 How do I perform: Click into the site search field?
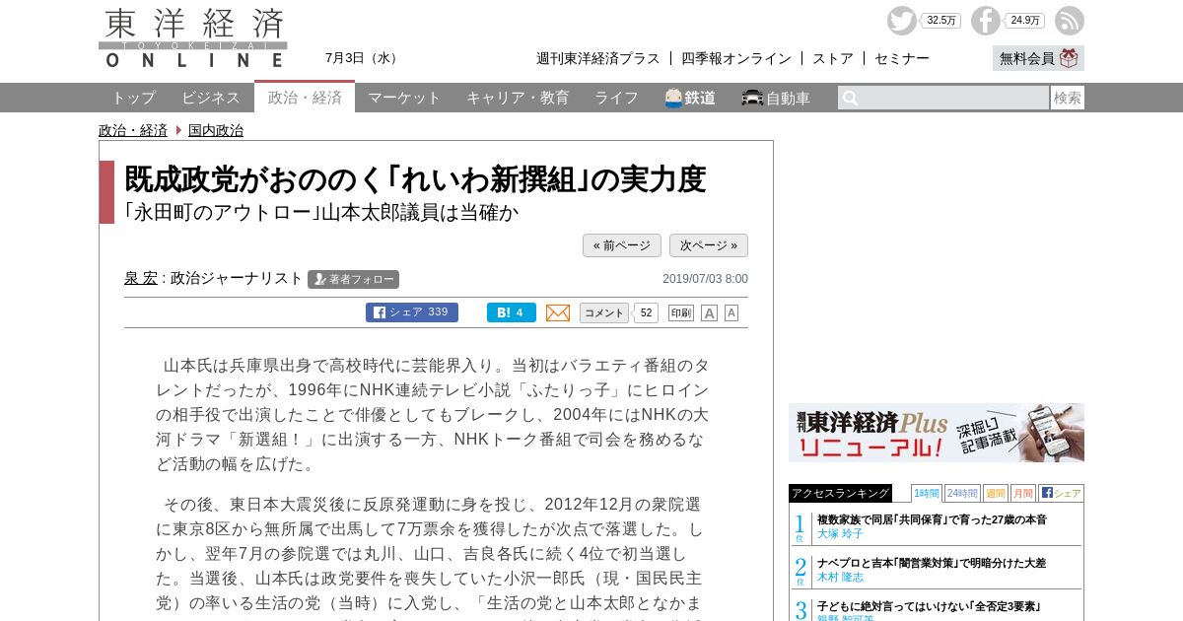tap(943, 98)
